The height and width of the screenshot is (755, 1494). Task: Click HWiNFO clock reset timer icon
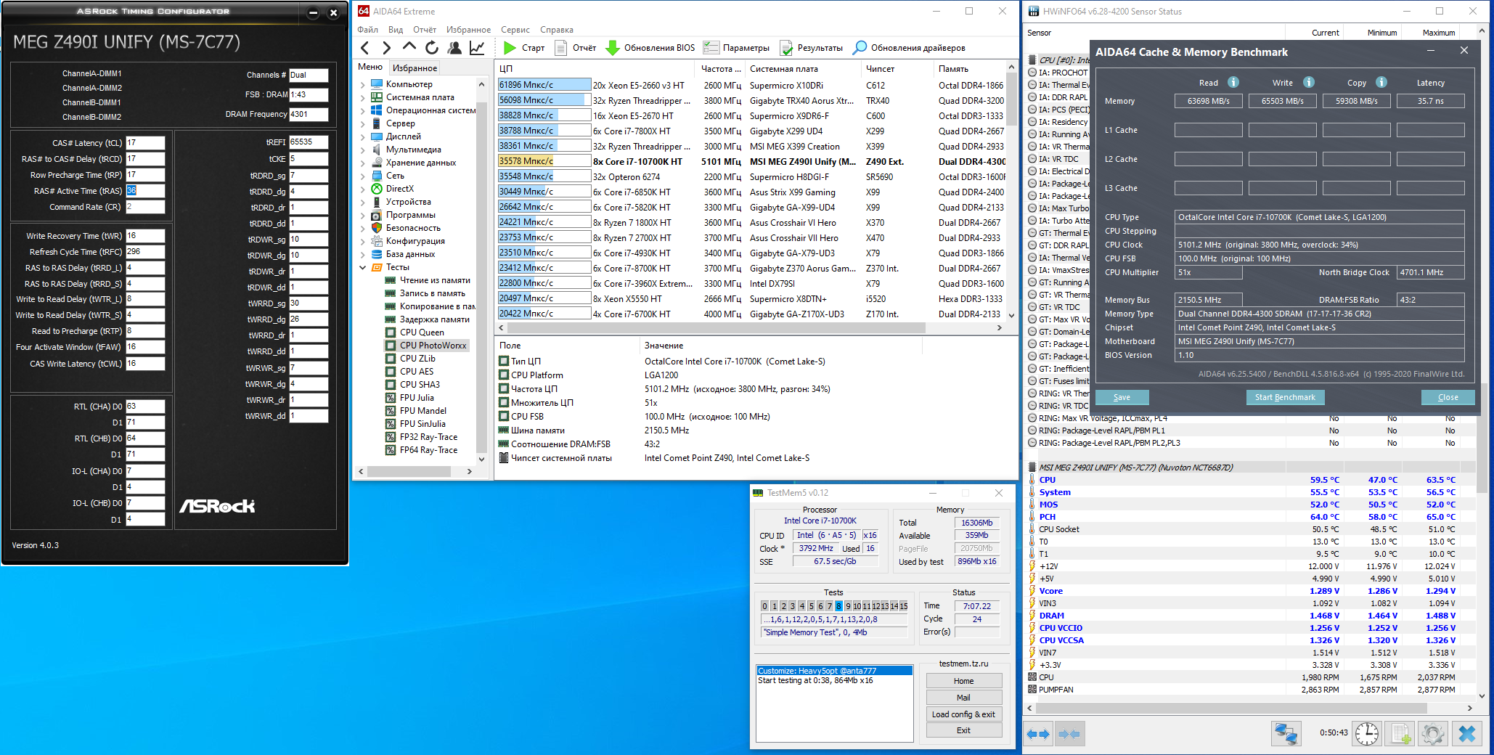click(1367, 734)
